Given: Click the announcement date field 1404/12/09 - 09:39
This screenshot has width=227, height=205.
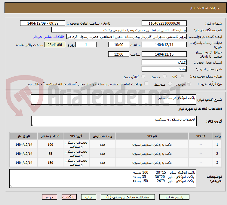Looking at the screenshot, I should pyautogui.click(x=43, y=23).
